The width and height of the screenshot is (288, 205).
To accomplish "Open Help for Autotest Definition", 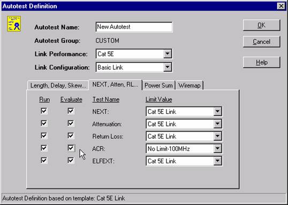I will 262,62.
